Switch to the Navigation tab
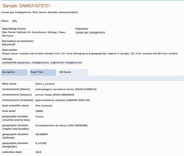 click(x=15, y=72)
